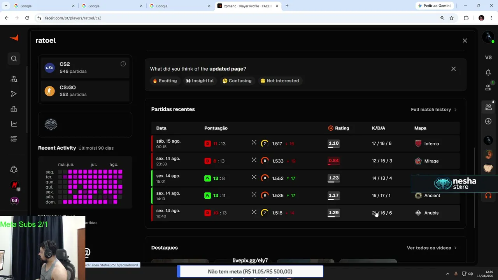
Task: Open Ver todos os vídeos link
Action: pyautogui.click(x=432, y=248)
